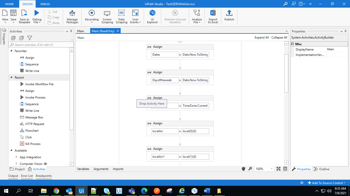
Task: Open the activities filter funnel
Action: click(30, 38)
